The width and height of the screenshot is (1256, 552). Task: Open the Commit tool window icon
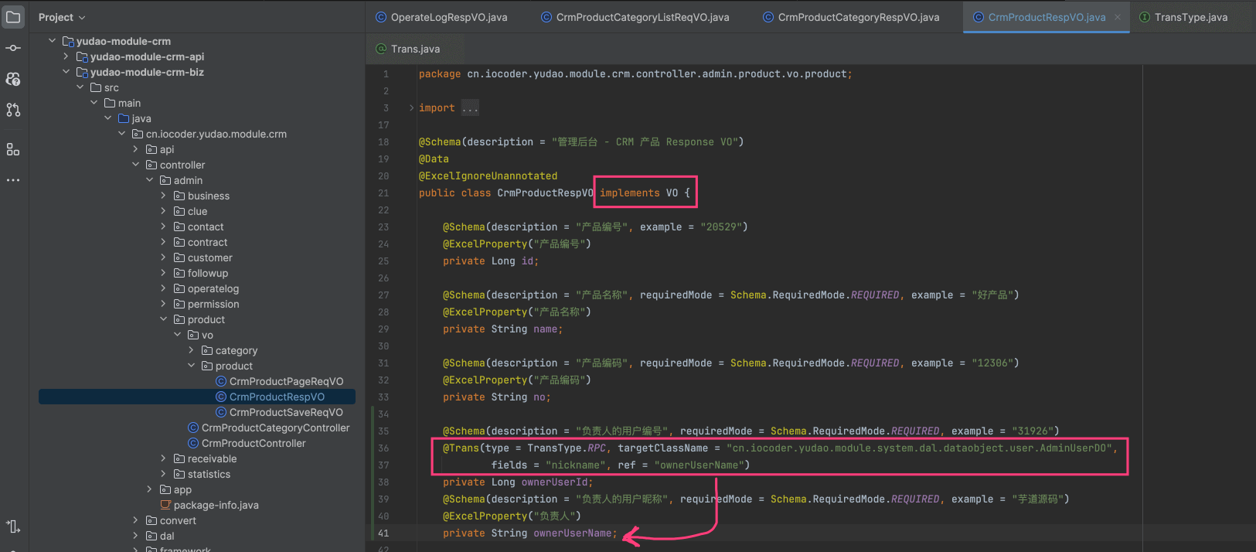coord(13,48)
